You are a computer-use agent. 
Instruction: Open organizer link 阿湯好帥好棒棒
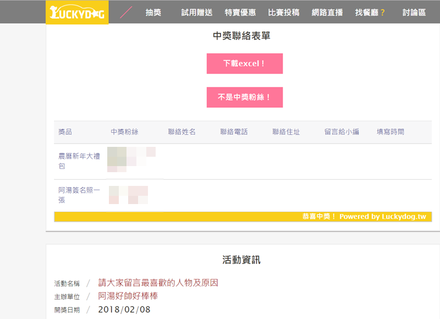coord(128,296)
